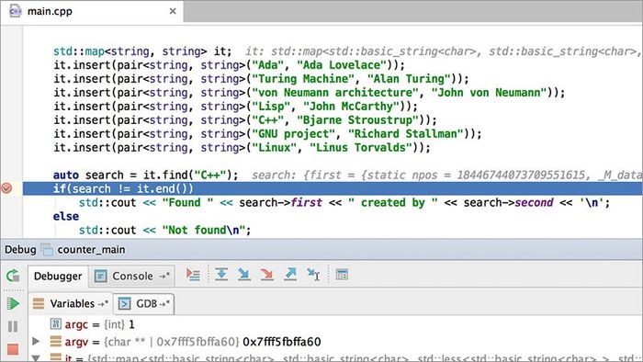Click the pin arrow on Variables tab

click(x=103, y=304)
